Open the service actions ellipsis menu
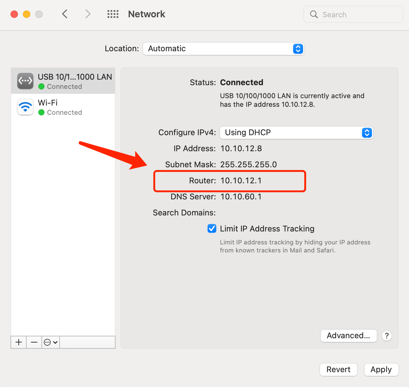409x387 pixels. 51,342
